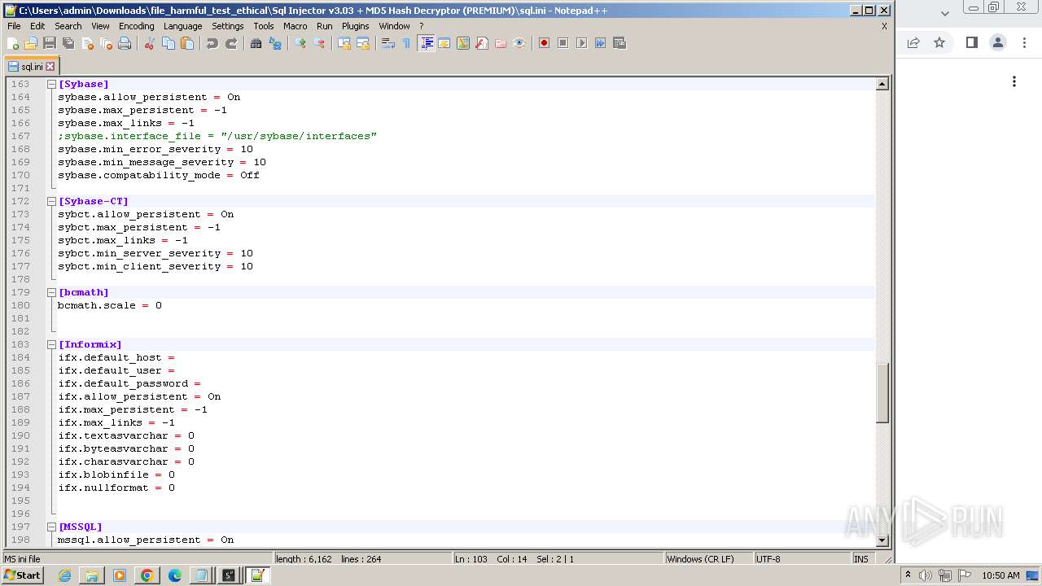Open the Document Map panel
Screen dimensions: 1042x586
point(463,43)
